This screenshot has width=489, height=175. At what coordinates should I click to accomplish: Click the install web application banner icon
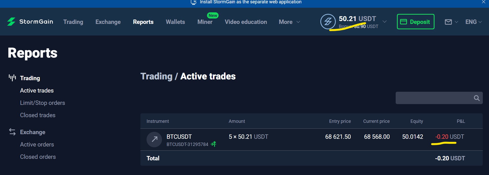click(x=194, y=2)
